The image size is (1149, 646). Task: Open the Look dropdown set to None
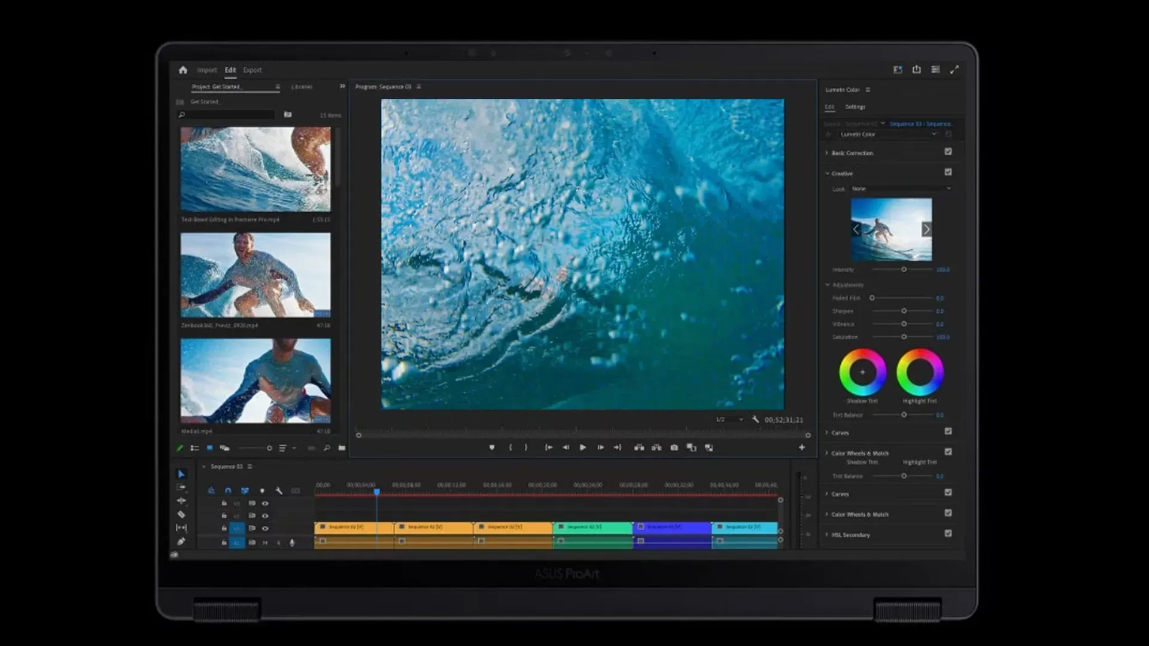click(x=901, y=188)
